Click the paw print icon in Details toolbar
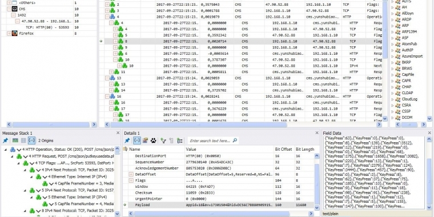 (154, 140)
